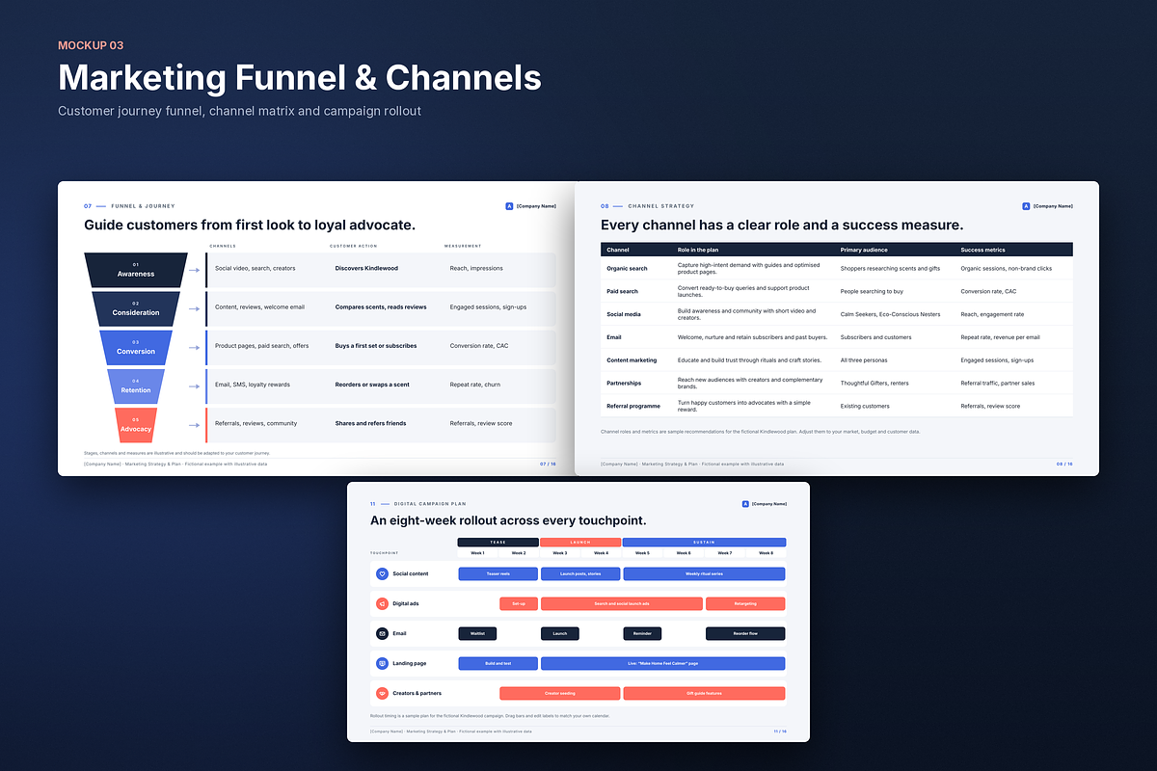
Task: Click the Week 8 column cell
Action: coord(766,553)
